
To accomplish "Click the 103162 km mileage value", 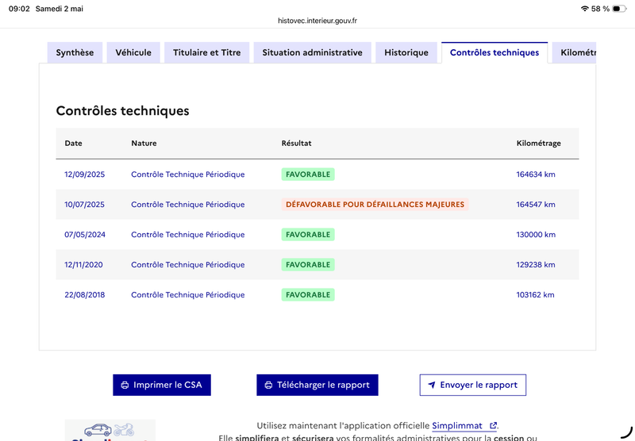I will 535,295.
